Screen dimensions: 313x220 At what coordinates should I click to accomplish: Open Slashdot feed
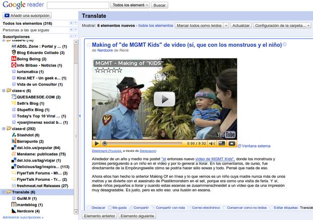(x=28, y=135)
